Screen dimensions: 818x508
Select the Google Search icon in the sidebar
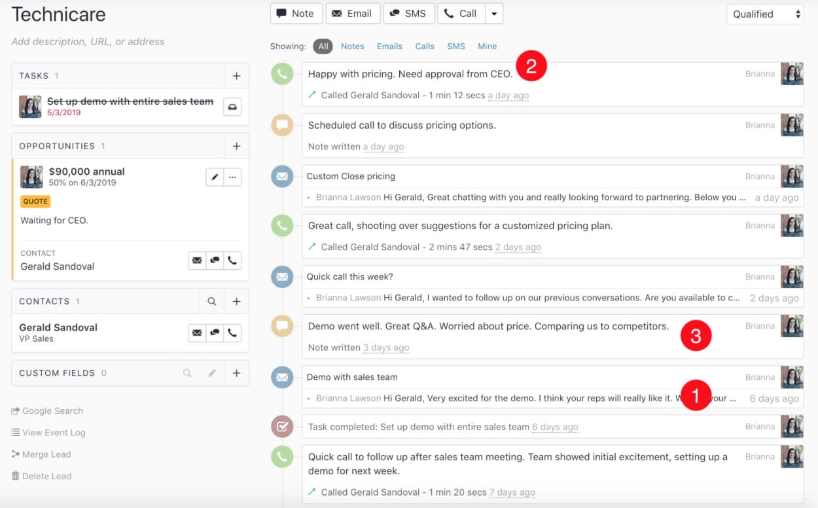pos(14,410)
